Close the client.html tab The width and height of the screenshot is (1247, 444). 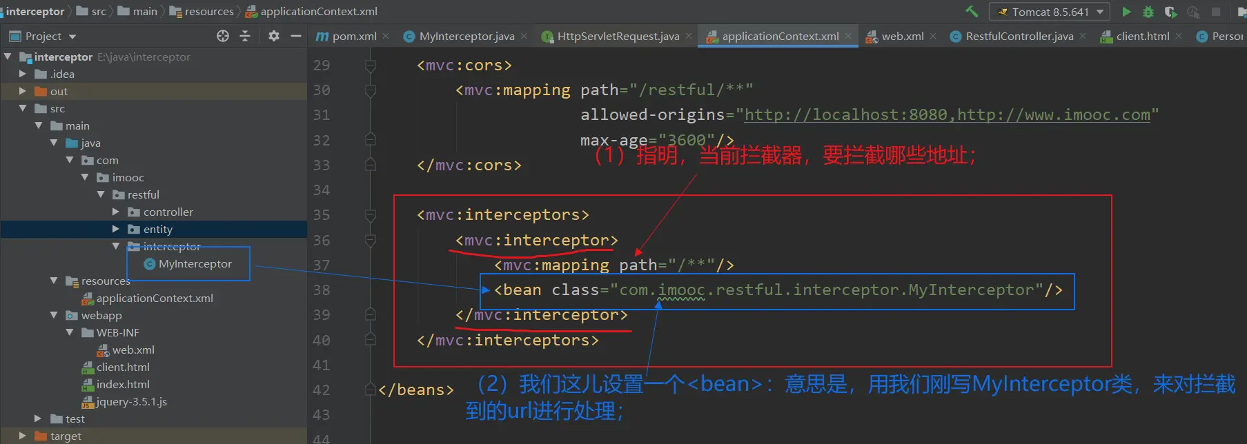click(1179, 36)
